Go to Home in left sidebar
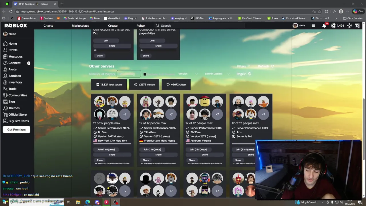 click(10, 43)
